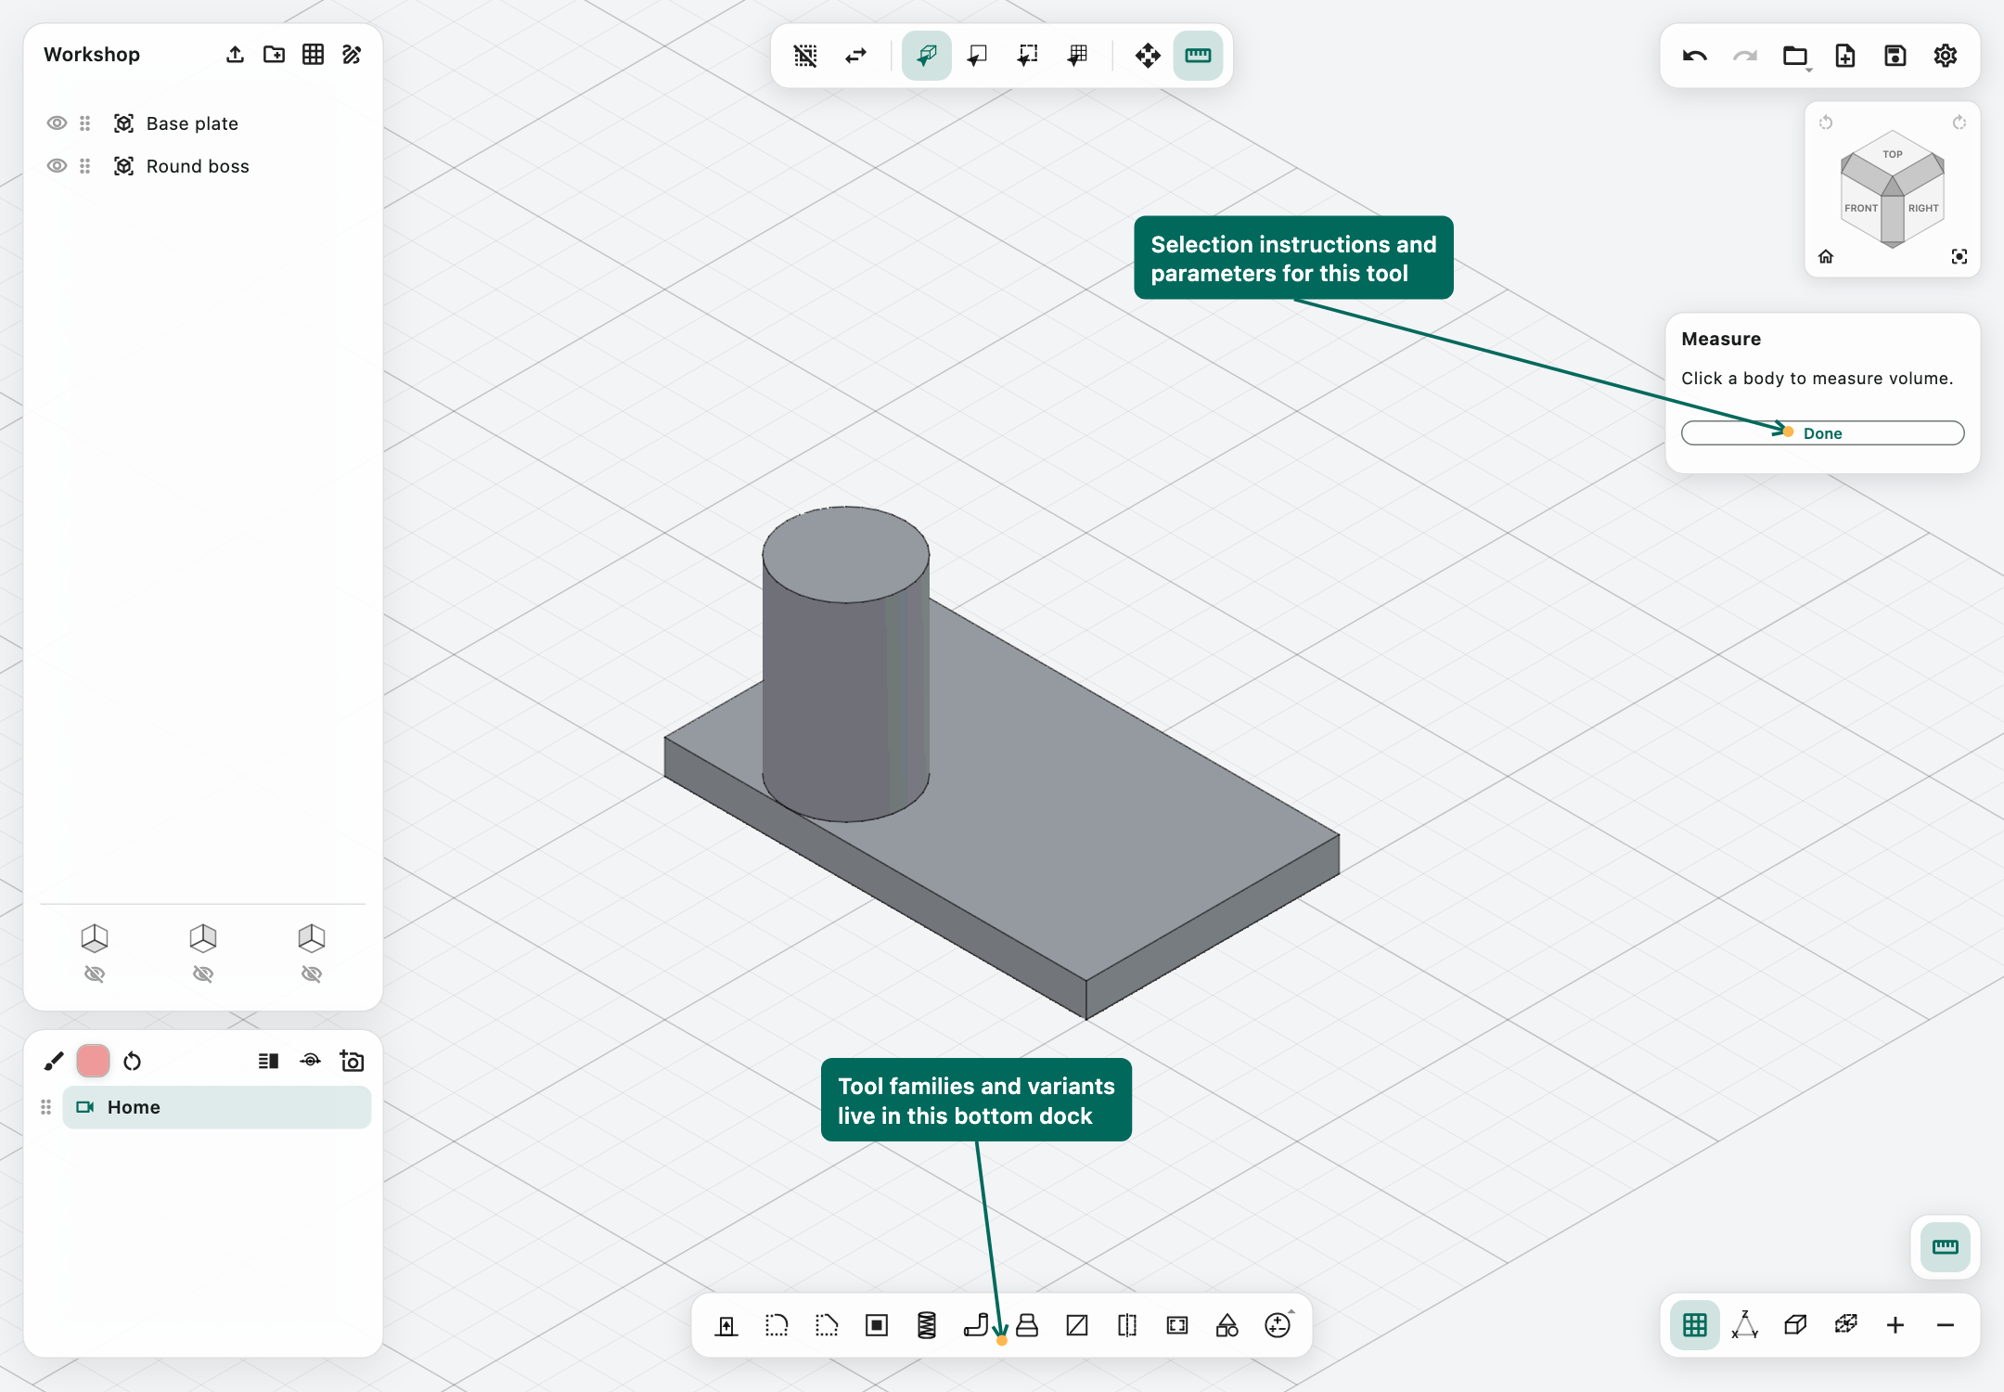The height and width of the screenshot is (1392, 2004).
Task: Switch to body selection mode
Action: 927,56
